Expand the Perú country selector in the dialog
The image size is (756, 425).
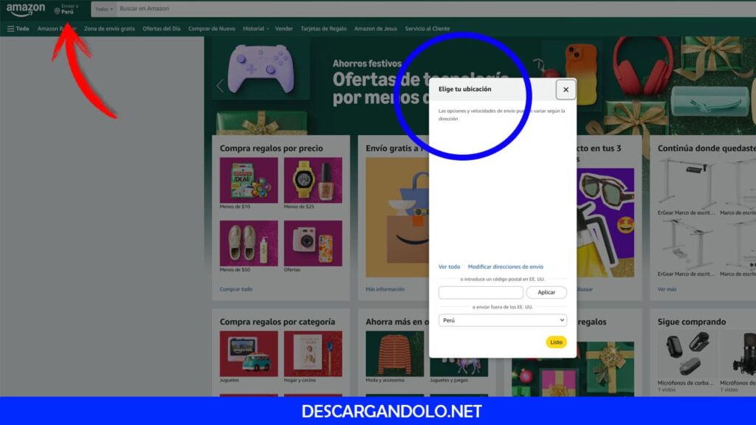(x=502, y=319)
